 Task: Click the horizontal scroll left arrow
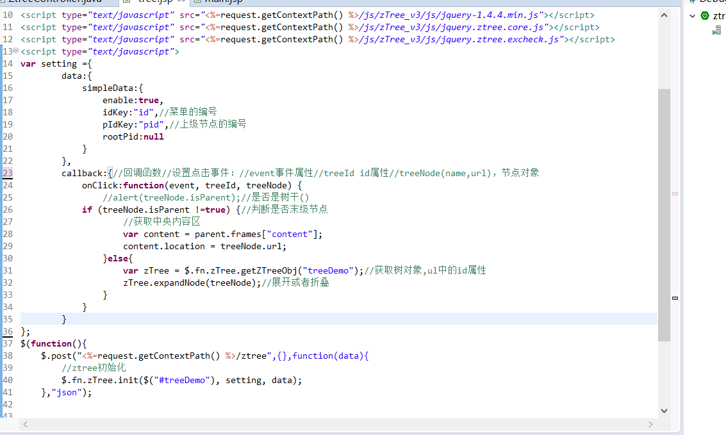click(x=26, y=424)
